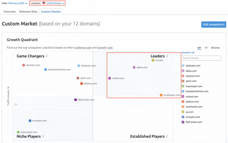
Task: Click the Deselect all link
Action: click(188, 52)
